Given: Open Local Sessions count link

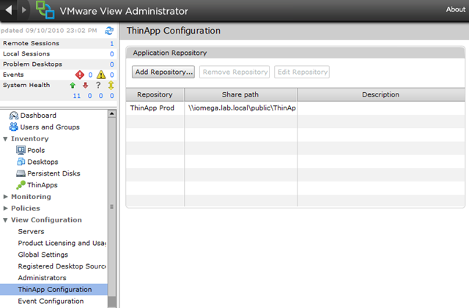Looking at the screenshot, I should [x=112, y=54].
